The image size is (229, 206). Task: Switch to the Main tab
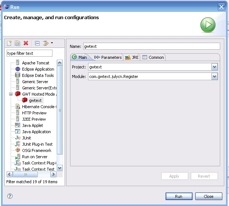80,57
